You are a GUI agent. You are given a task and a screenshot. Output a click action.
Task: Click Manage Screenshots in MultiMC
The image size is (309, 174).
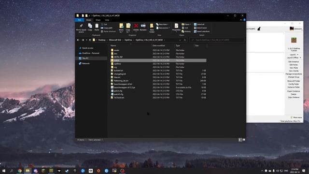(294, 74)
